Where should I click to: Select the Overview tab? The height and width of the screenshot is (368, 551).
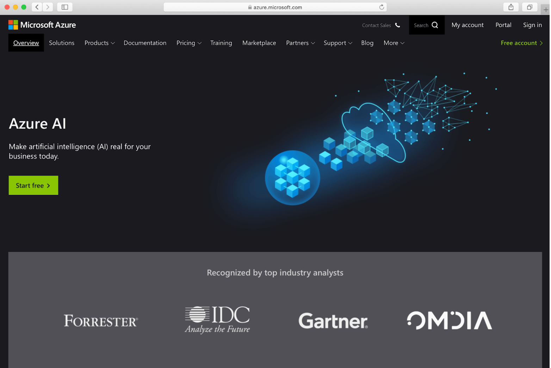coord(26,43)
